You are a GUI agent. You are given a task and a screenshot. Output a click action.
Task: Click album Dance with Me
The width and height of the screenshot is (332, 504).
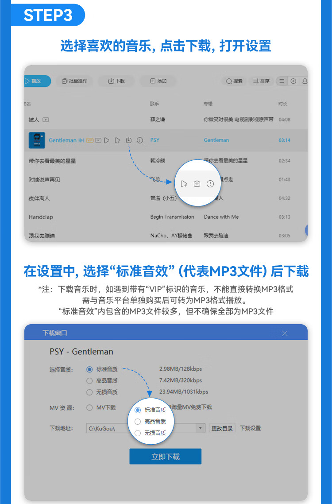221,217
